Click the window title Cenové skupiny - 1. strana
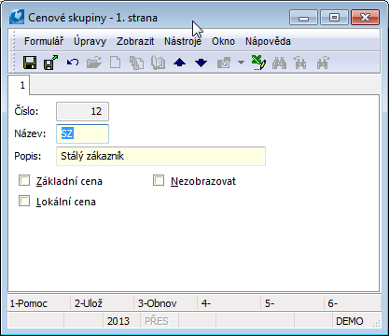This screenshot has width=389, height=336. [x=92, y=18]
